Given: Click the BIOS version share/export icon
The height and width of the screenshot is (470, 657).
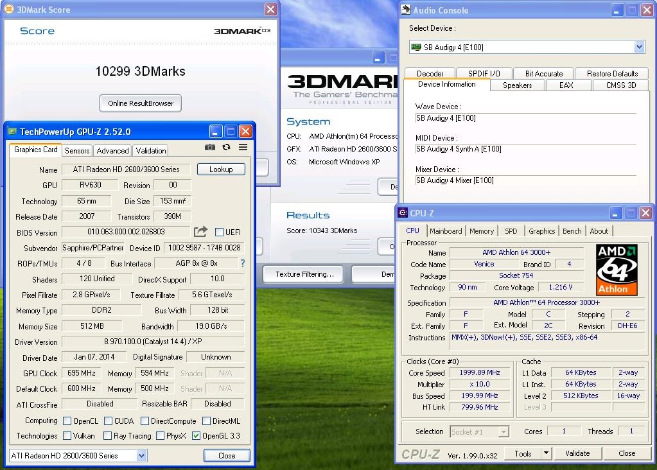Looking at the screenshot, I should [201, 231].
